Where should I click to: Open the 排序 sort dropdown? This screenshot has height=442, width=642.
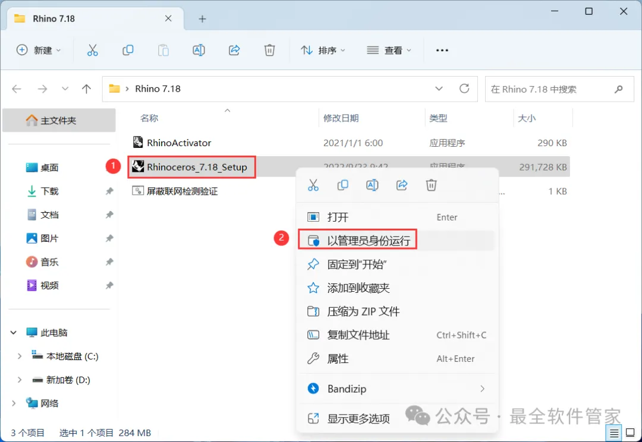coord(323,50)
